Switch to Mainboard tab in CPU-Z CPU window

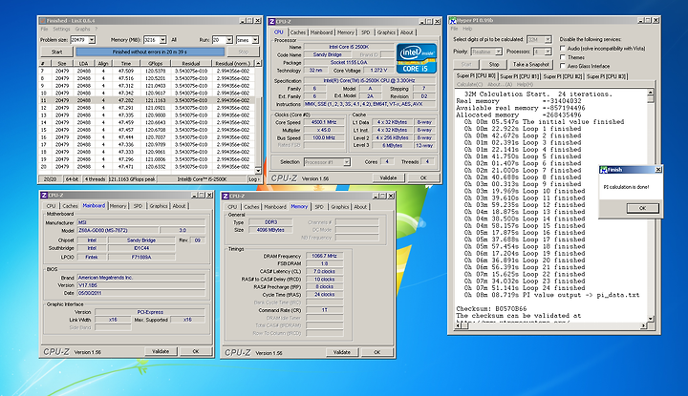321,32
